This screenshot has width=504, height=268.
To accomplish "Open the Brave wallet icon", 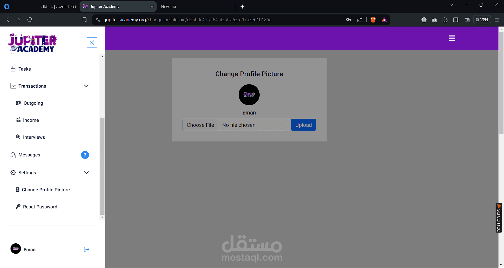I will pyautogui.click(x=467, y=20).
